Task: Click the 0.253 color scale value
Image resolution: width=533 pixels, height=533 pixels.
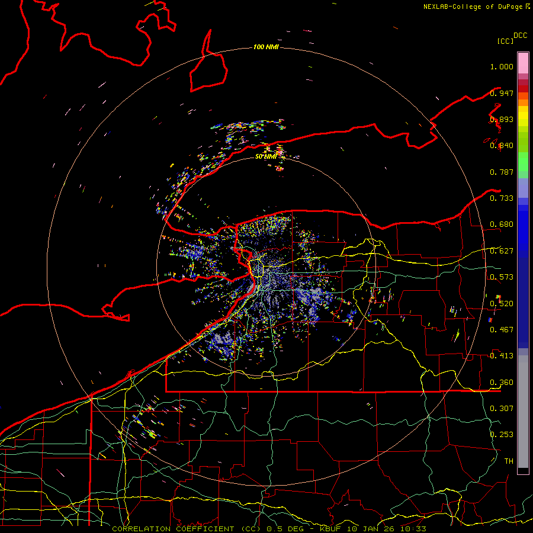Action: point(502,435)
